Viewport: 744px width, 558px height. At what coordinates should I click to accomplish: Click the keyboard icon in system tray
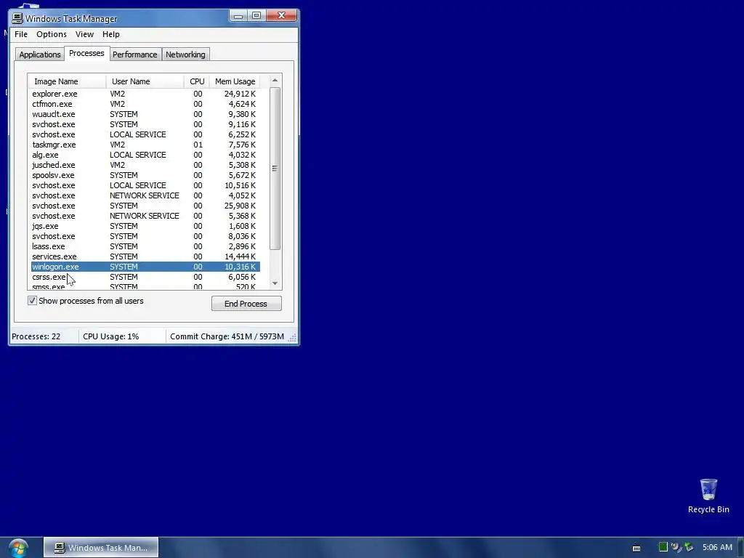636,548
